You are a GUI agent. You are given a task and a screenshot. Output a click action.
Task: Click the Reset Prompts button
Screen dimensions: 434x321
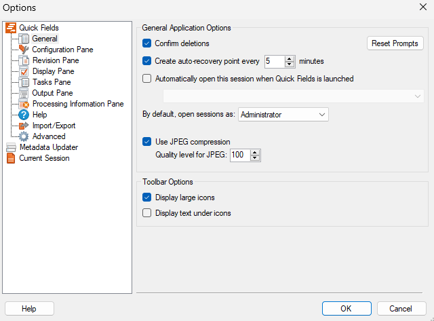(395, 43)
